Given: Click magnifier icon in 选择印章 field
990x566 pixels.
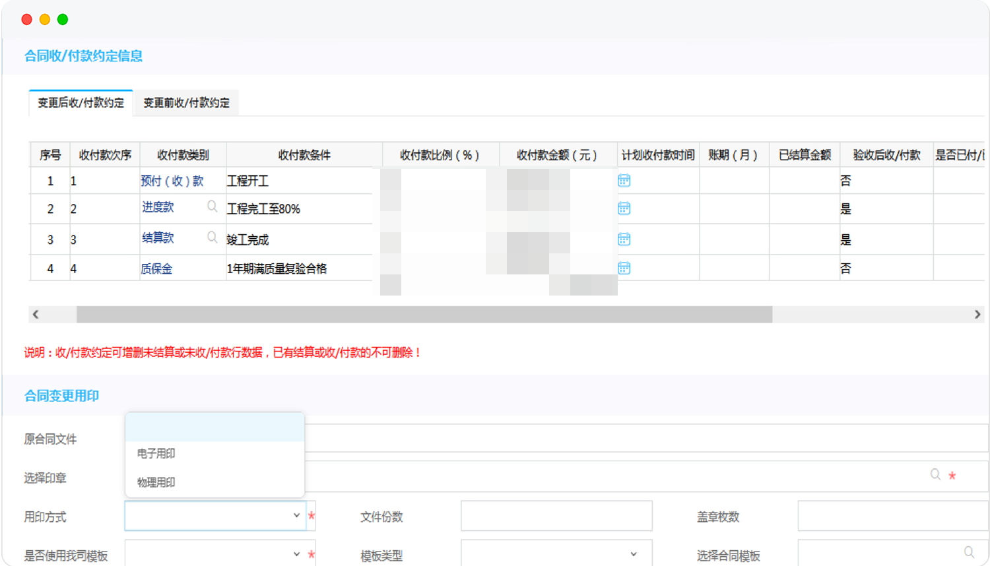Looking at the screenshot, I should click(x=935, y=475).
